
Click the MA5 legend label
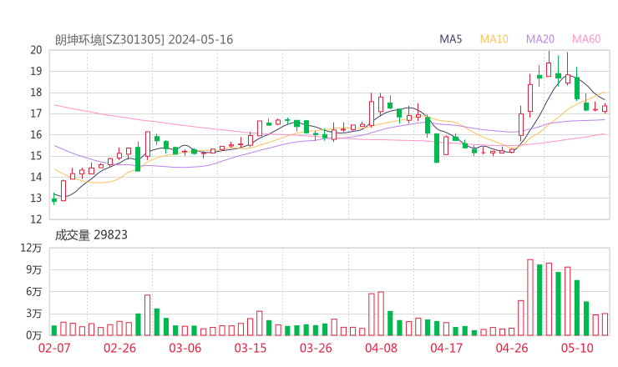coord(450,39)
